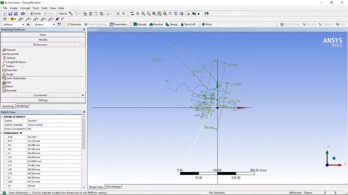Check the H3 dimension checkbox
The image size is (348, 195).
(x=5, y=145)
